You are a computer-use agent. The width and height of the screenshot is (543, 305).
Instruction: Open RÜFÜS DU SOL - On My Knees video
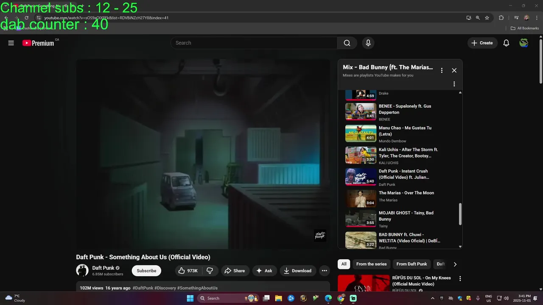tap(421, 281)
